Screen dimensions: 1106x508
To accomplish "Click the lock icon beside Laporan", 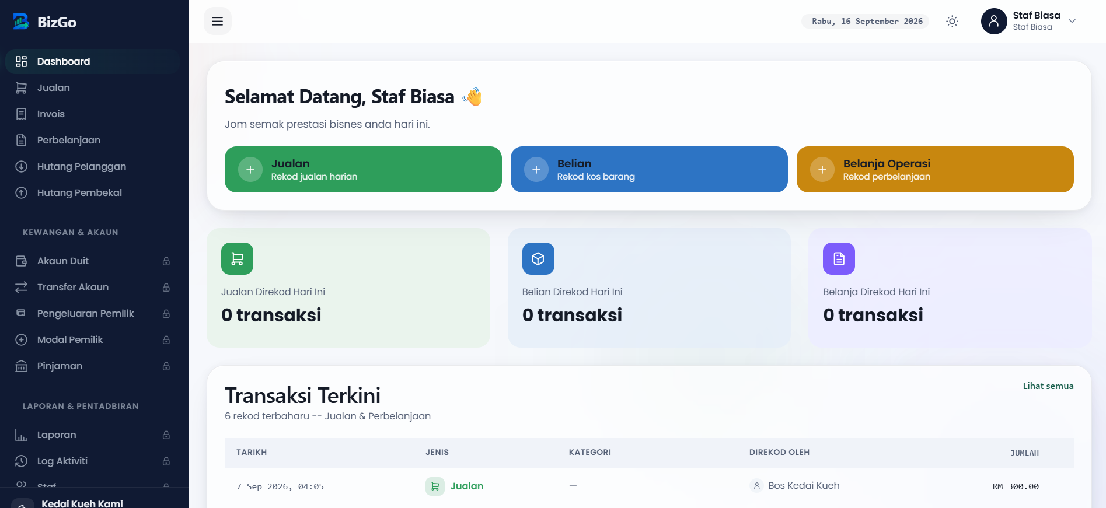I will click(166, 435).
